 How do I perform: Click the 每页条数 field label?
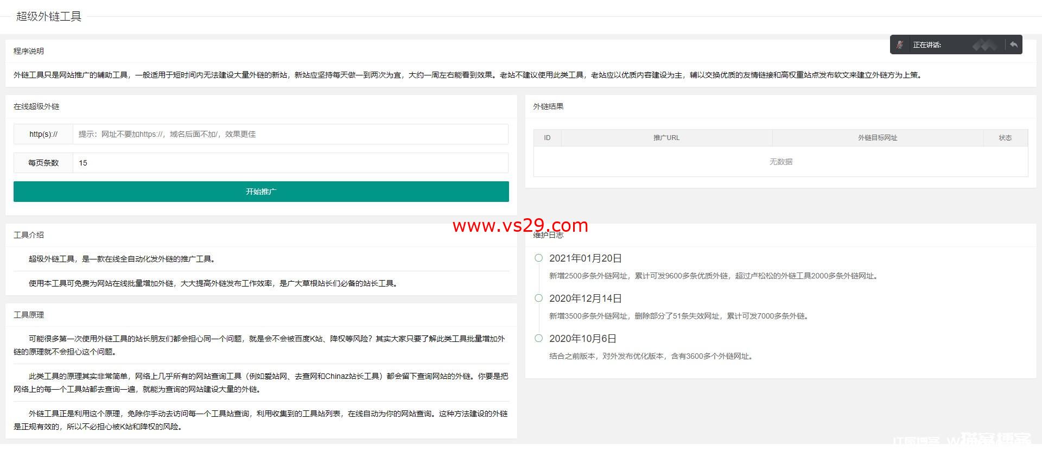pos(43,163)
